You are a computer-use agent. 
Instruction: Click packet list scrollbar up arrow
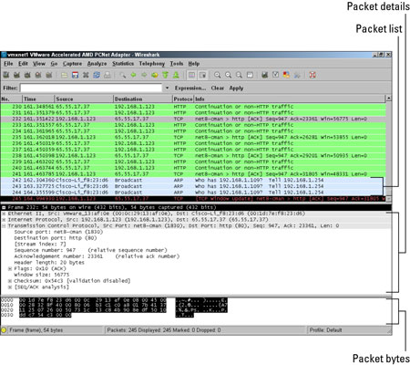pyautogui.click(x=388, y=99)
